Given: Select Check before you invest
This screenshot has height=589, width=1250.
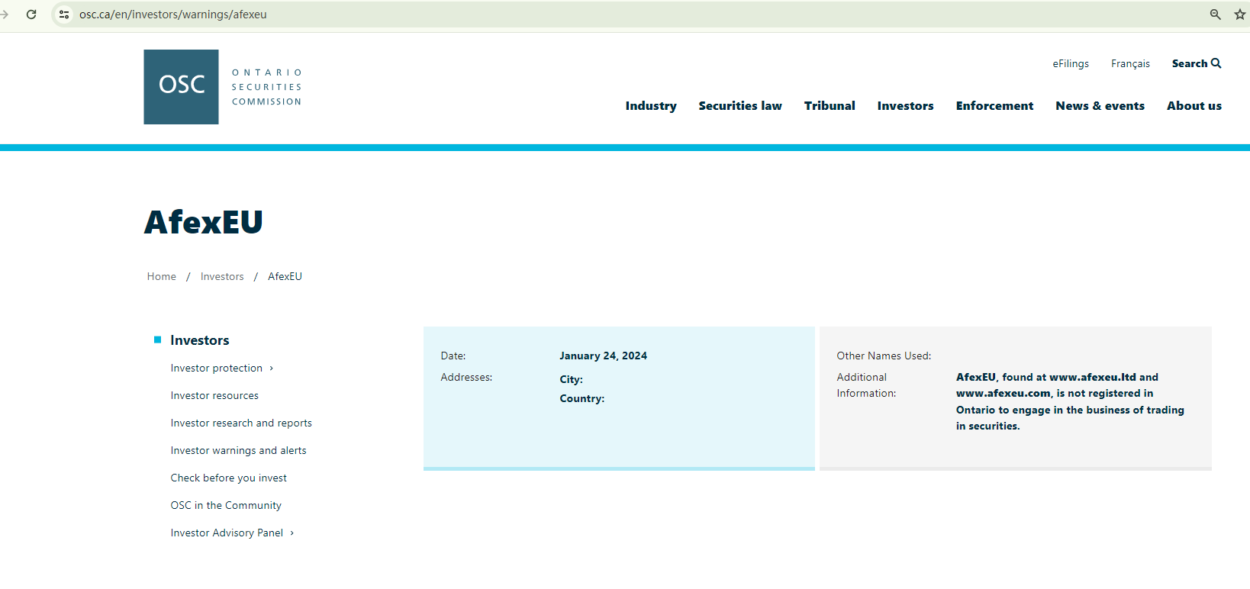Looking at the screenshot, I should [x=228, y=478].
